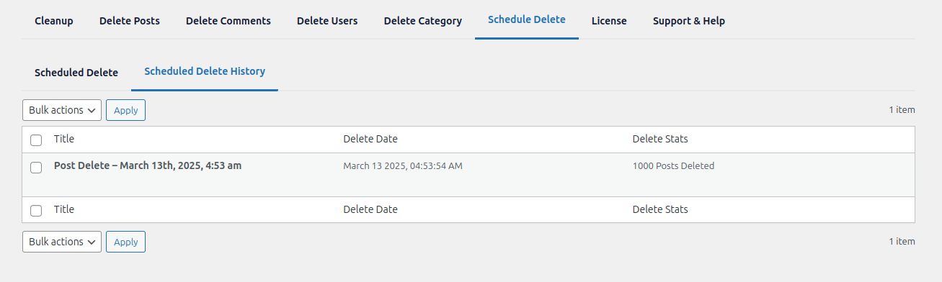Open the Cleanup tab
The image size is (942, 282).
click(54, 21)
